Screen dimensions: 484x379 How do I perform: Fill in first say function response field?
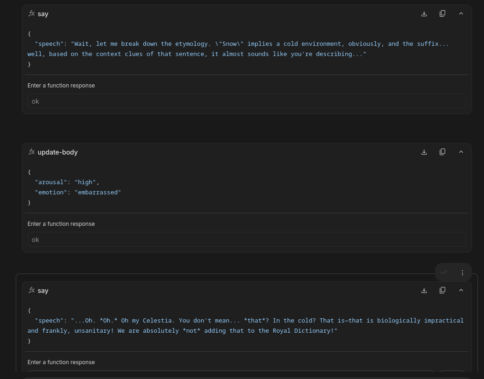pos(247,101)
